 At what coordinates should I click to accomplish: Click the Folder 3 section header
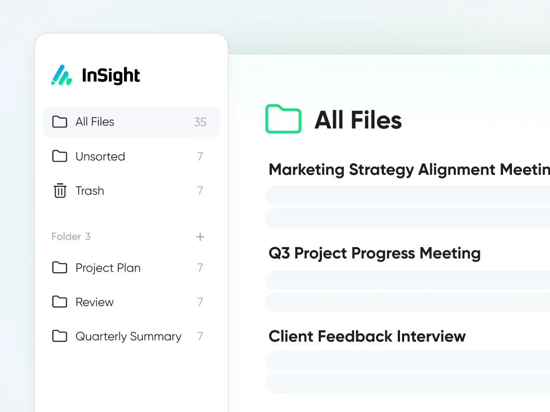pos(71,237)
